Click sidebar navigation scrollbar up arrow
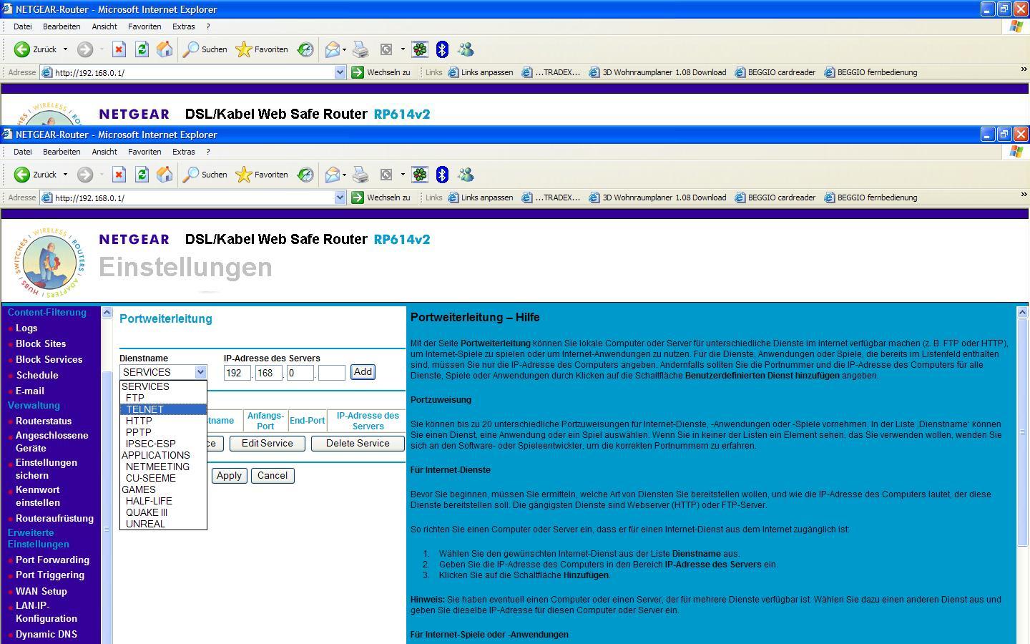Viewport: 1030px width, 644px height. (107, 313)
